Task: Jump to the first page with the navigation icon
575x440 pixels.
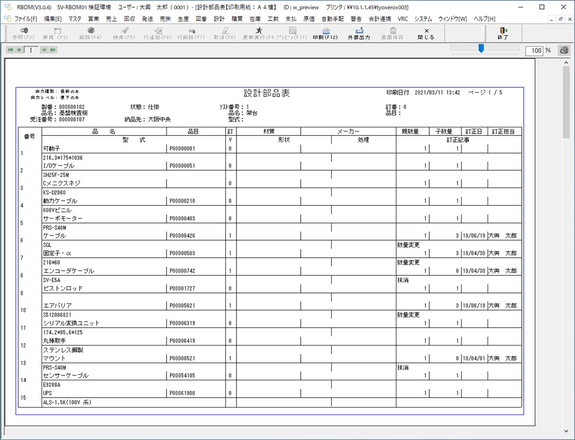Action: tap(10, 49)
